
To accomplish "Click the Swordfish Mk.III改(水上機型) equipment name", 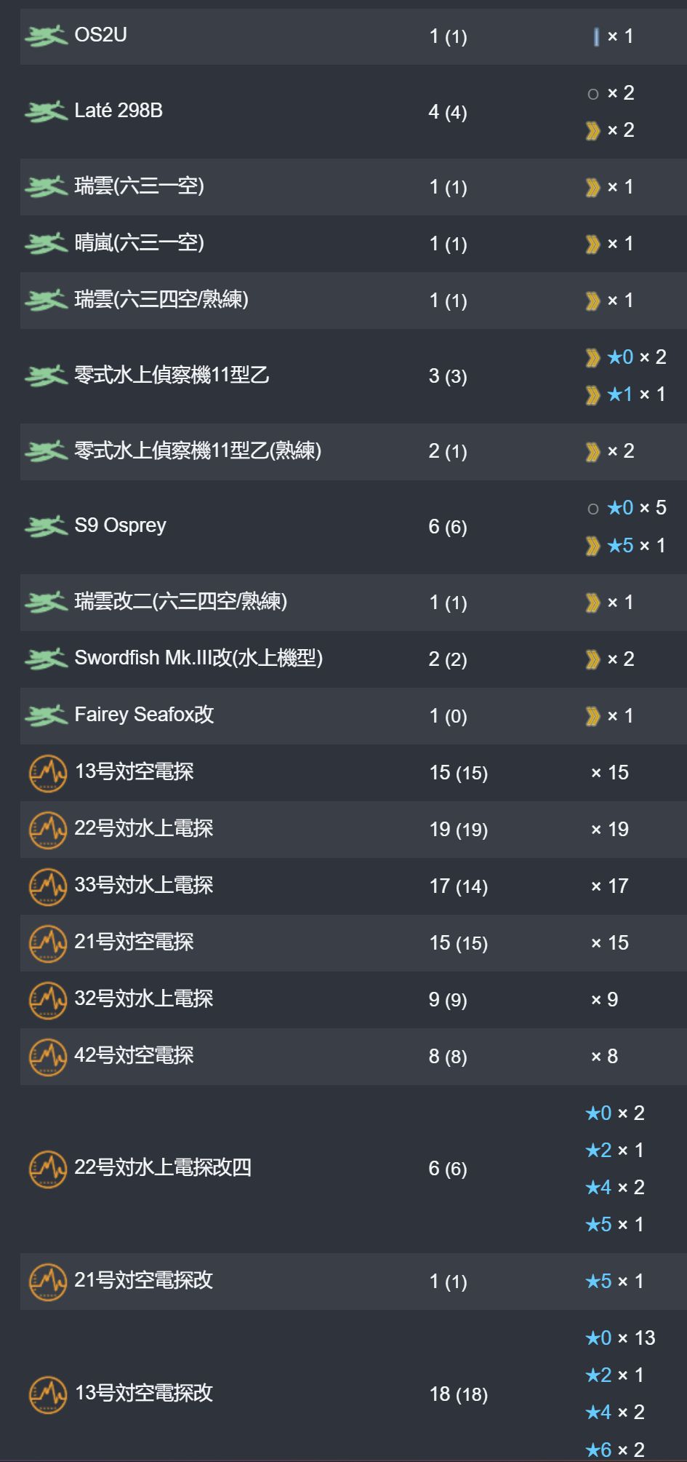I will 198,658.
